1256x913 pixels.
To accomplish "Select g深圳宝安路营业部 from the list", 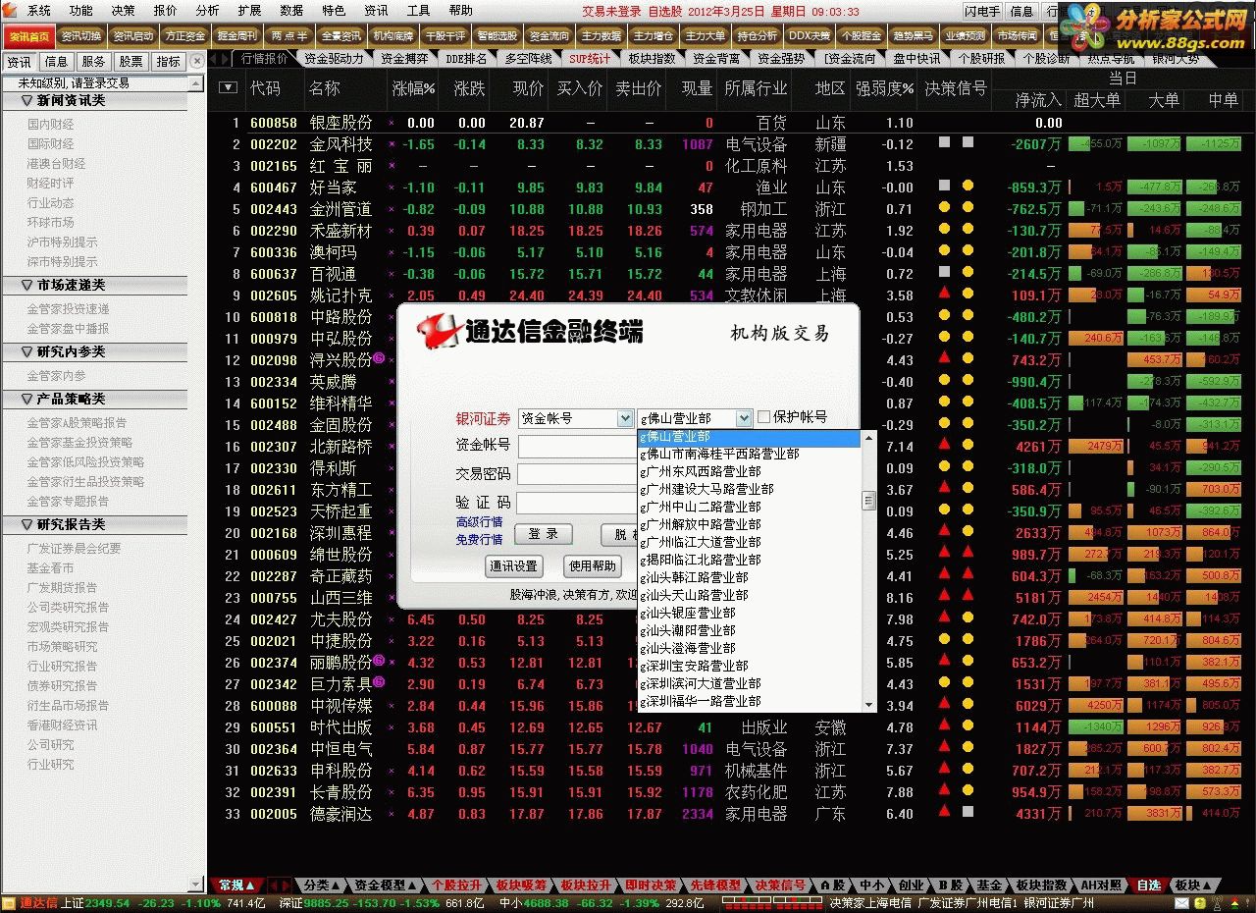I will point(750,666).
